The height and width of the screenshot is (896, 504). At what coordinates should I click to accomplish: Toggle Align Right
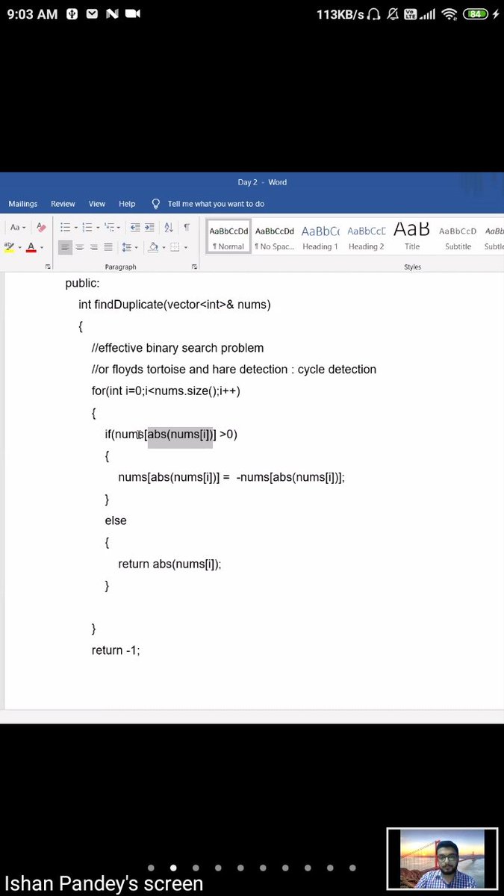click(x=93, y=247)
